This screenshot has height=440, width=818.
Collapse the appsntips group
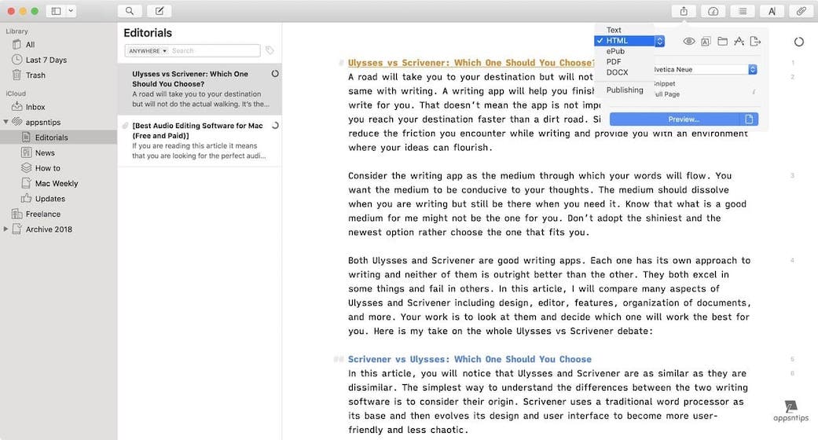(6, 122)
